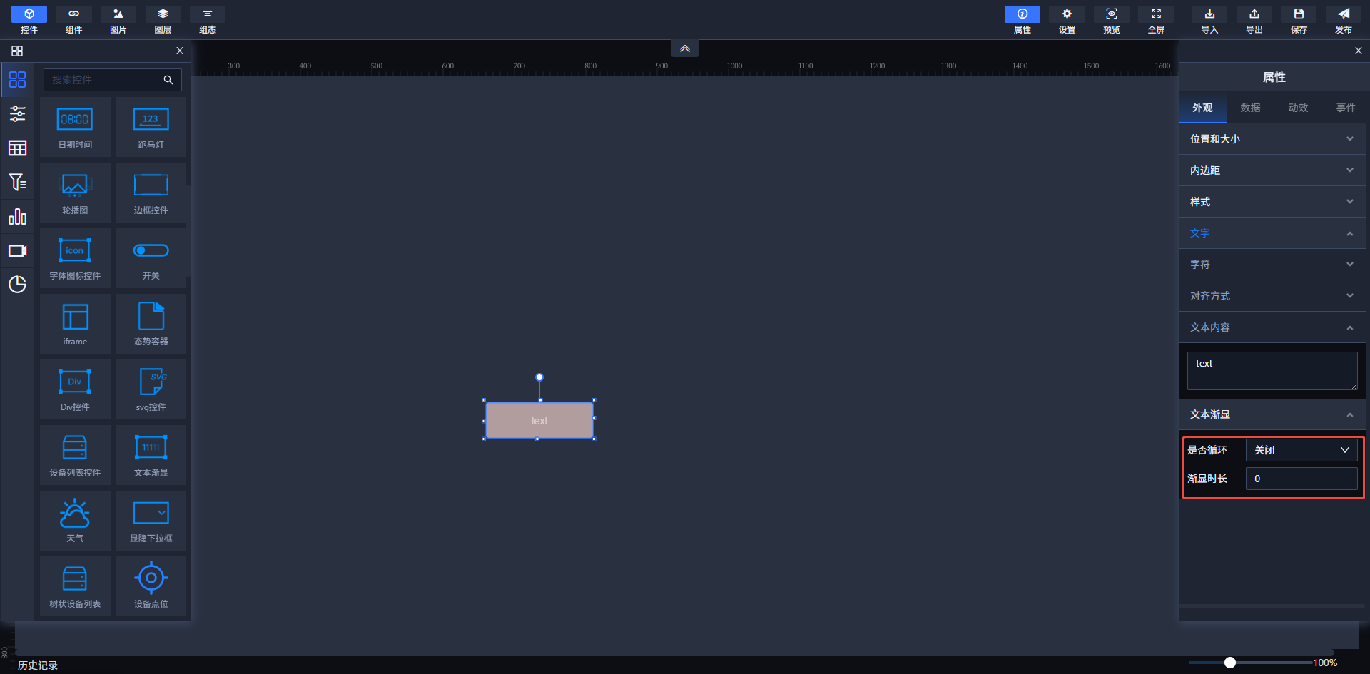Image resolution: width=1370 pixels, height=674 pixels.
Task: Pick the 显隐下拉框 dropdown control
Action: (151, 521)
